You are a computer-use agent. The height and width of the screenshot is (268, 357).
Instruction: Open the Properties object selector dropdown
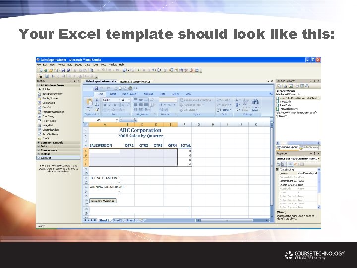coord(319,159)
